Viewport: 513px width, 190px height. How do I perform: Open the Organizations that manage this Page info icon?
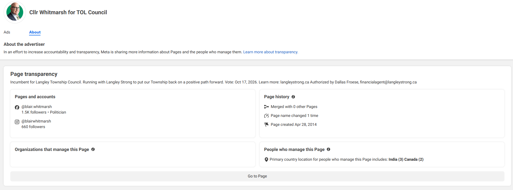93,149
